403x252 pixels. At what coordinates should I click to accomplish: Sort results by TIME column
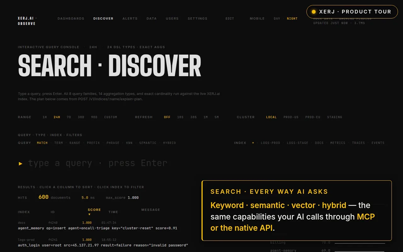[x=113, y=212]
